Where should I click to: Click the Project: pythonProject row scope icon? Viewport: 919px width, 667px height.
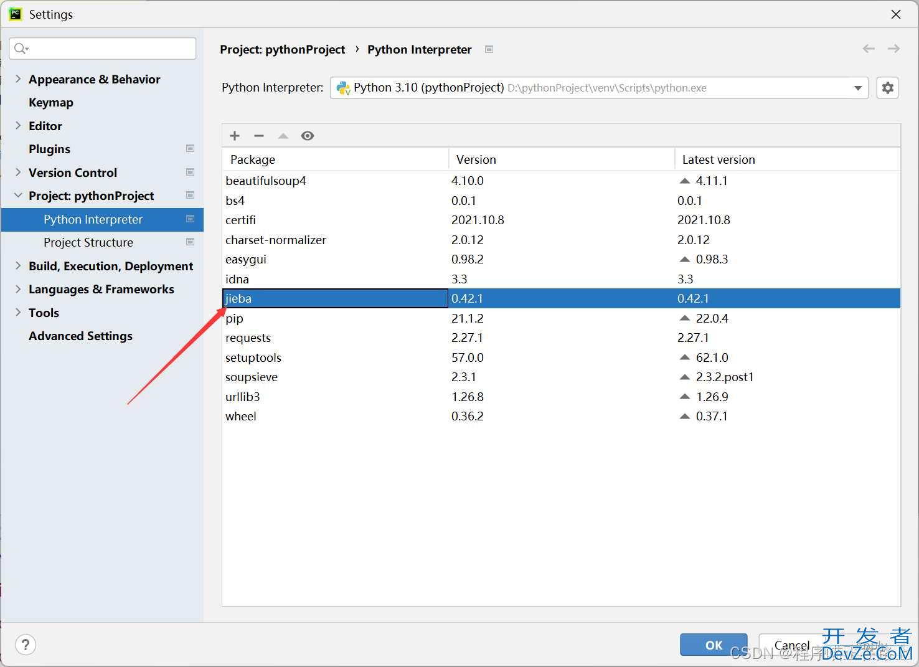(x=191, y=195)
